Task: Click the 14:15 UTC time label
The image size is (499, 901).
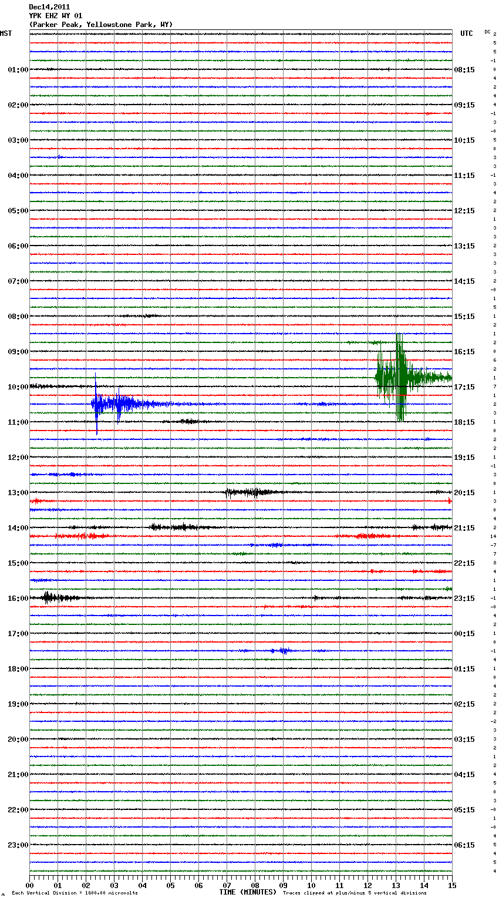Action: pyautogui.click(x=464, y=281)
